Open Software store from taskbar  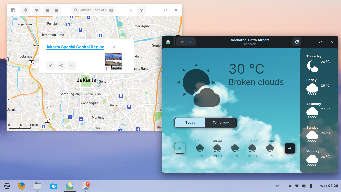pos(54,186)
